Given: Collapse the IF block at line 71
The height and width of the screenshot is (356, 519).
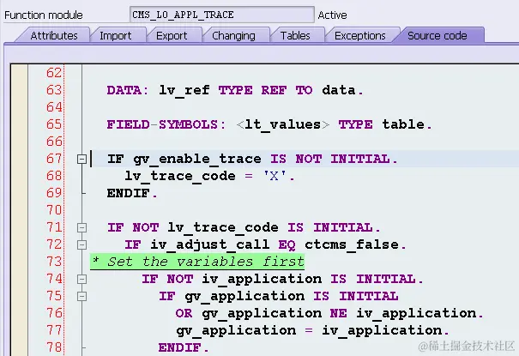Looking at the screenshot, I should coord(81,227).
